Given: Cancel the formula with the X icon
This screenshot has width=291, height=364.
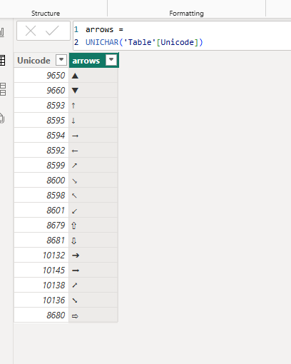Looking at the screenshot, I should tap(31, 31).
